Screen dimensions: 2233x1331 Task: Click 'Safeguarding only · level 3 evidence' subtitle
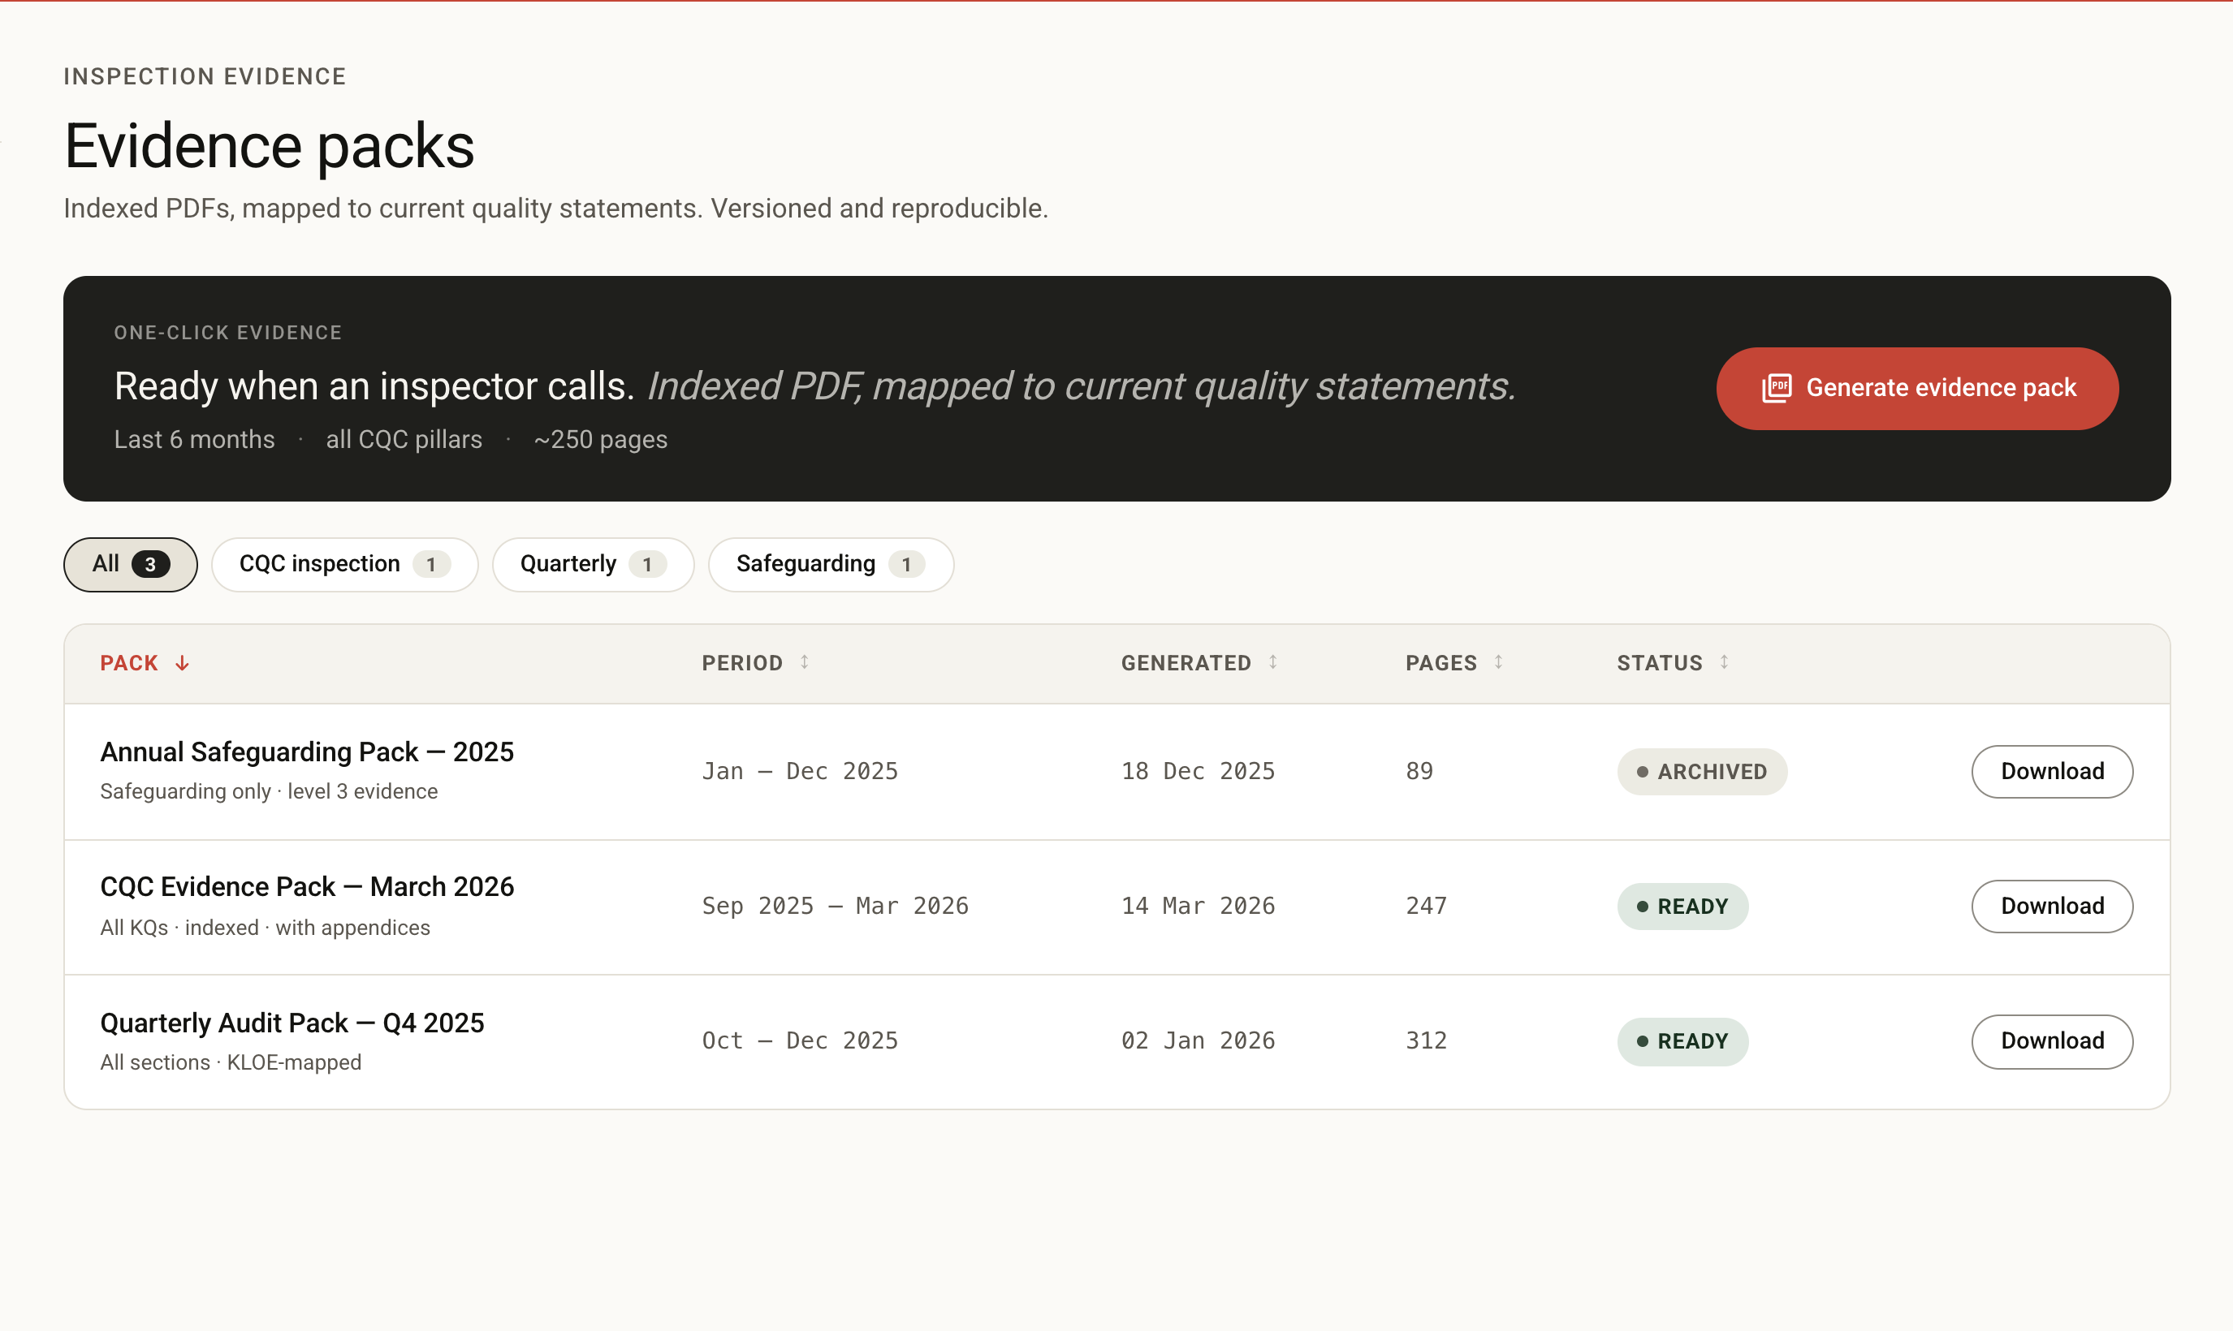269,792
